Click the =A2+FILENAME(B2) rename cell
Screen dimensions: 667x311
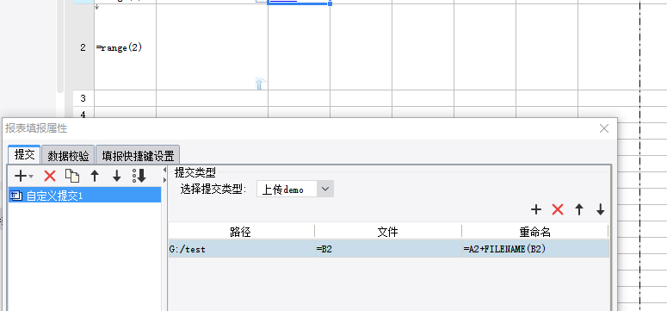click(x=535, y=249)
